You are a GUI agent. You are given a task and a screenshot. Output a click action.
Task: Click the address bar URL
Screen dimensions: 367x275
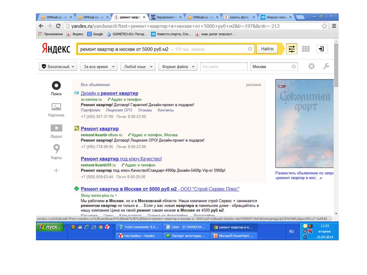point(175,26)
